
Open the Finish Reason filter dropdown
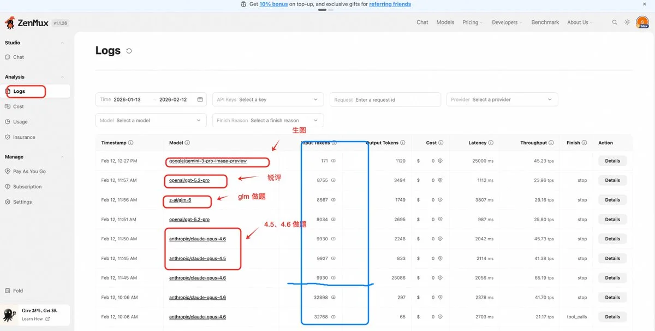268,120
